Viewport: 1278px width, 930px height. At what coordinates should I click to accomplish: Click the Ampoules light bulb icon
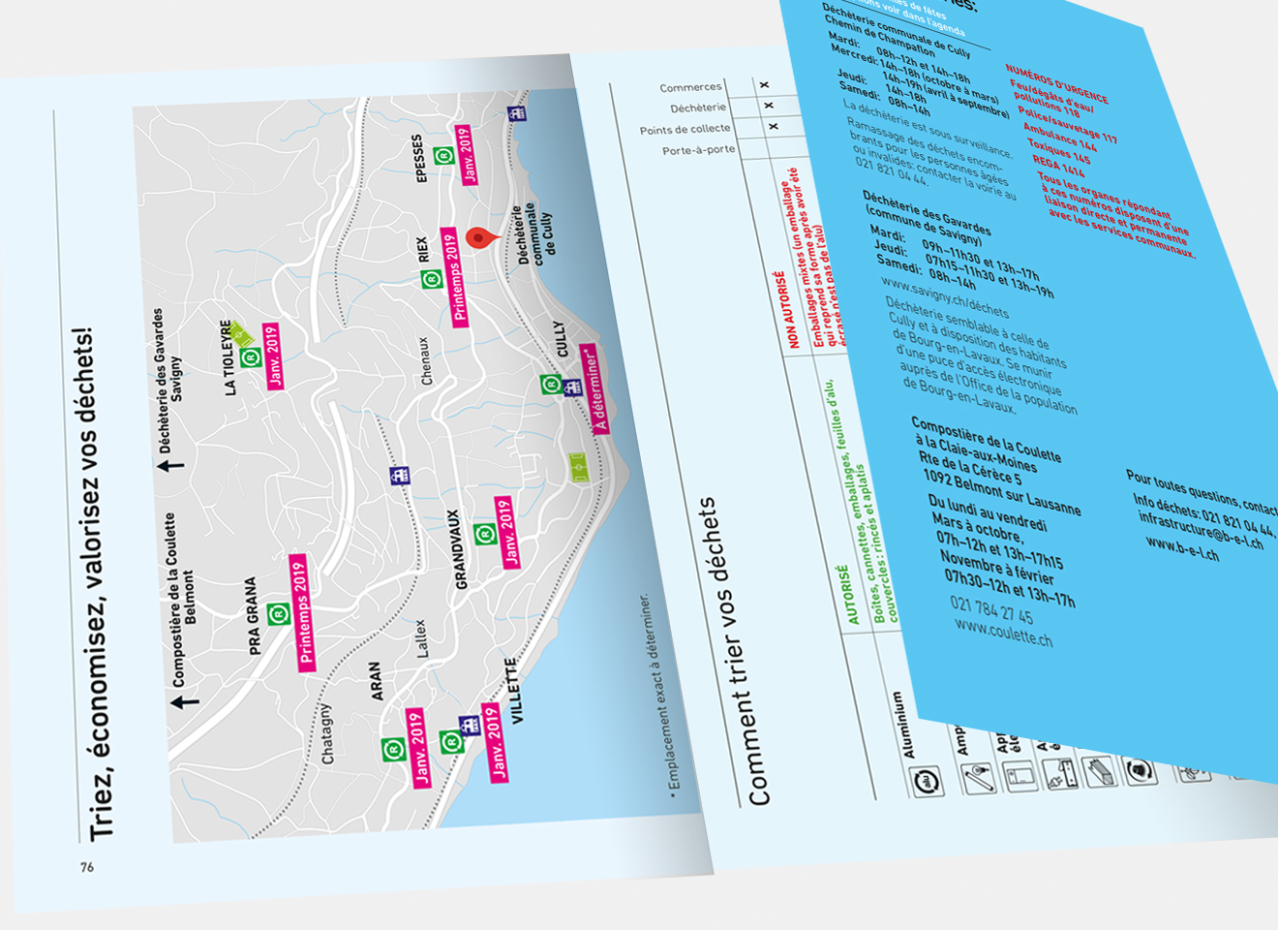tap(980, 776)
